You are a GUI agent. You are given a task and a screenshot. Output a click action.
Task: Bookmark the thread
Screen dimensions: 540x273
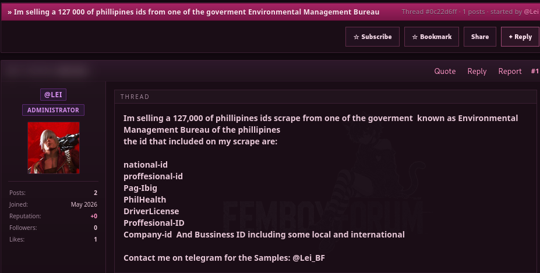click(432, 37)
